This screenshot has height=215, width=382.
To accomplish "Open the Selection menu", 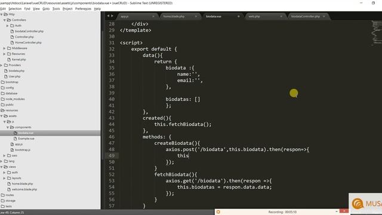I will (15, 9).
